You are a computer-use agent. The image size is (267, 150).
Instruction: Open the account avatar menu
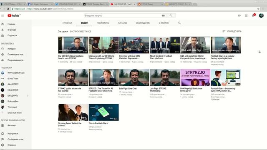(x=261, y=15)
